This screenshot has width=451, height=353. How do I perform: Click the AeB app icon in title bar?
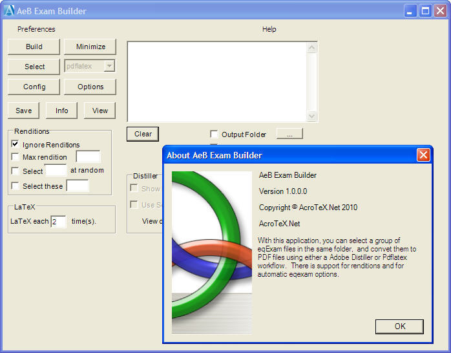tap(9, 10)
